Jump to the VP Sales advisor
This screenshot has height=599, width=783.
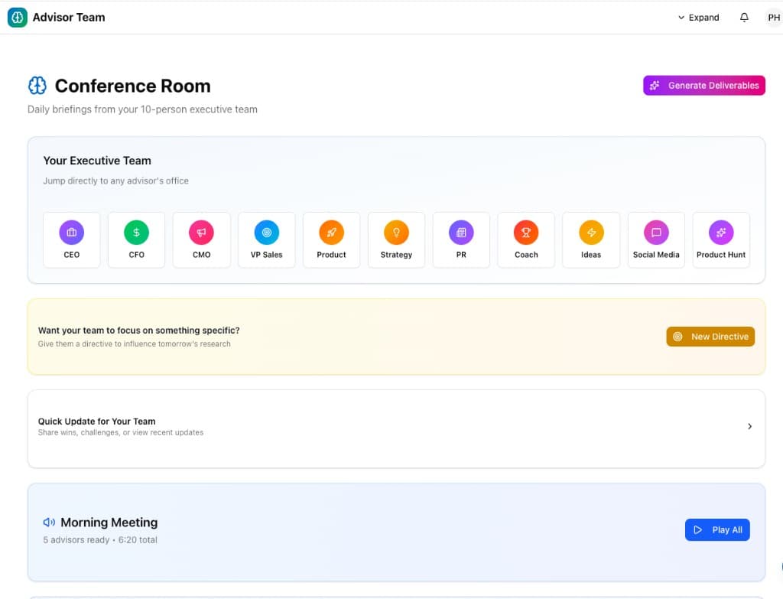(x=267, y=240)
